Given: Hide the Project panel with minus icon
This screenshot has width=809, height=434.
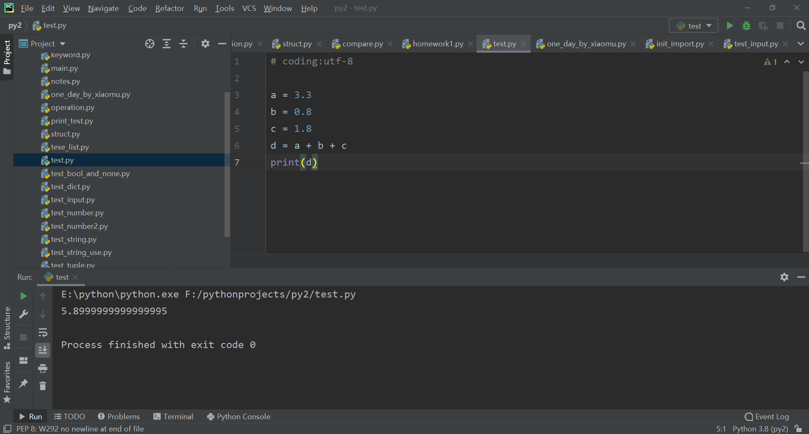Looking at the screenshot, I should click(x=222, y=44).
